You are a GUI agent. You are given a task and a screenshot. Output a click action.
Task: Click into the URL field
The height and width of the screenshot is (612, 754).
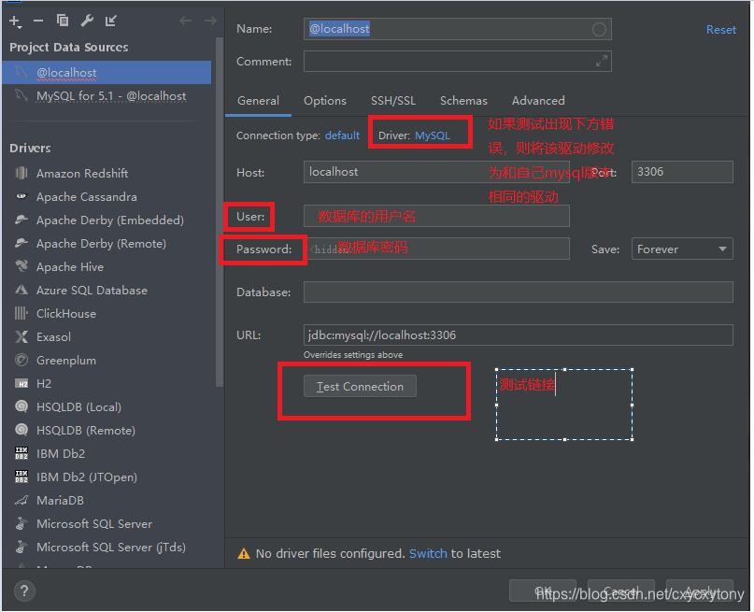click(x=519, y=335)
